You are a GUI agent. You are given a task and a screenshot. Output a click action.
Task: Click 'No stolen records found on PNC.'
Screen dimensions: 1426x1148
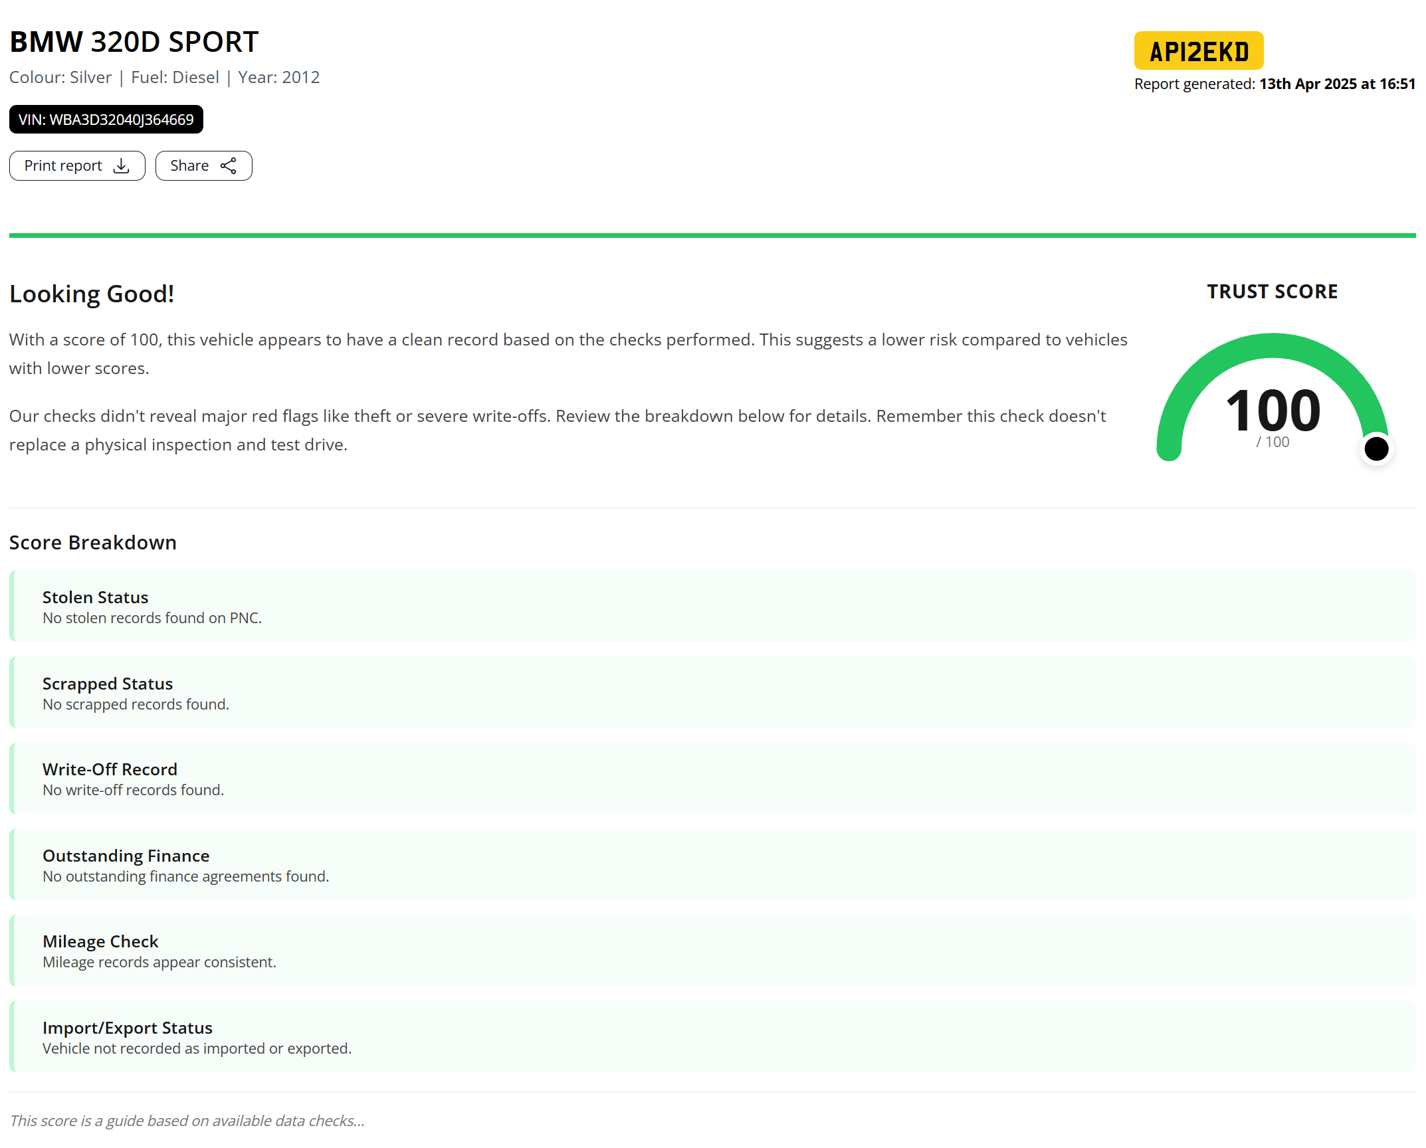(152, 618)
